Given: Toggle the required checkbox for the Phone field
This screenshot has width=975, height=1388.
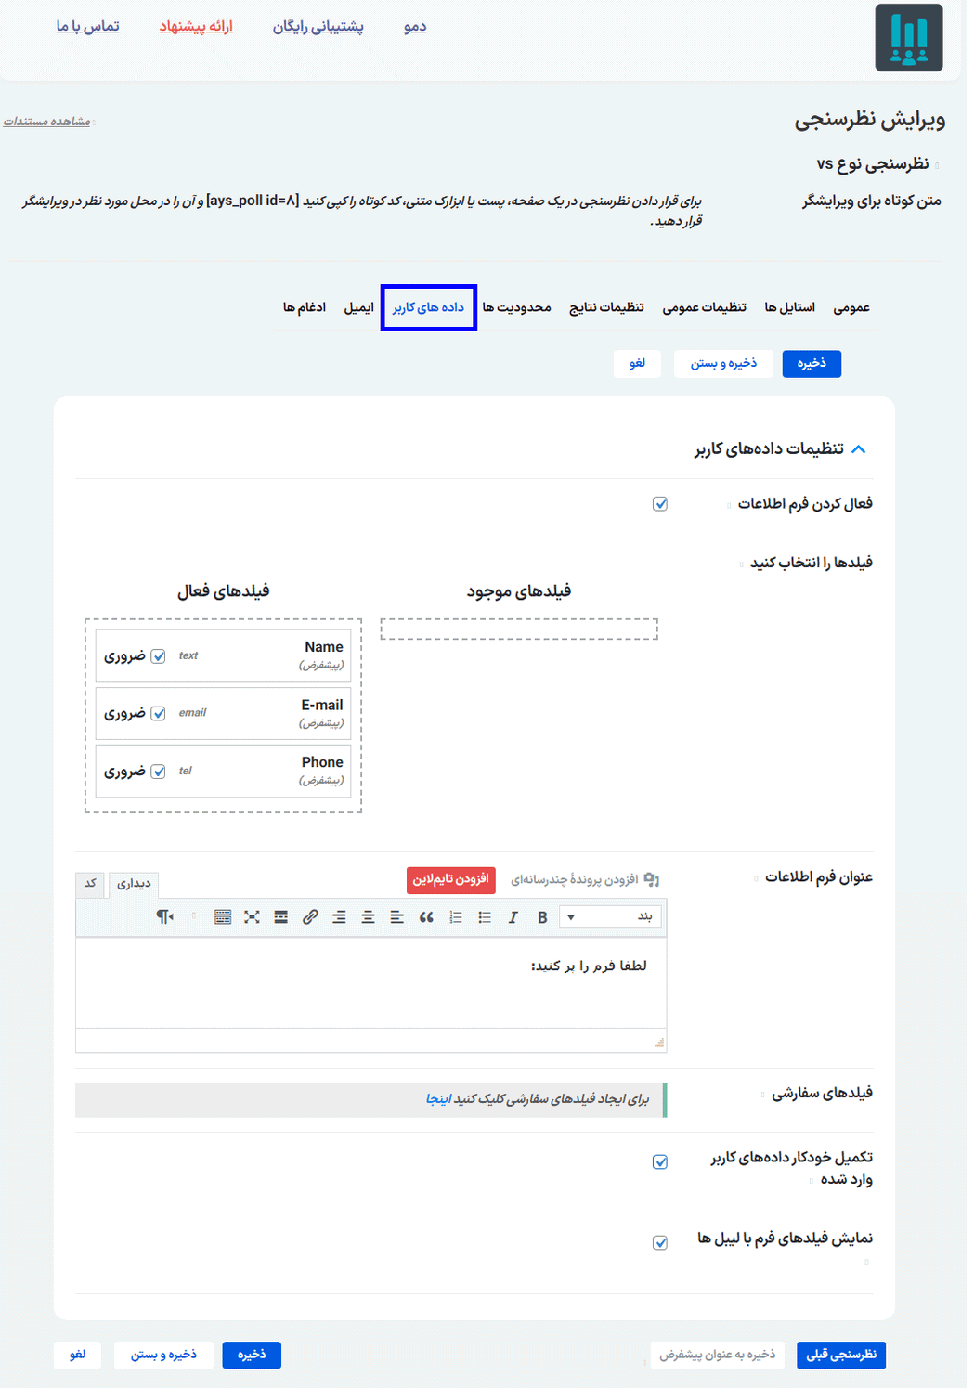Looking at the screenshot, I should coord(159,772).
